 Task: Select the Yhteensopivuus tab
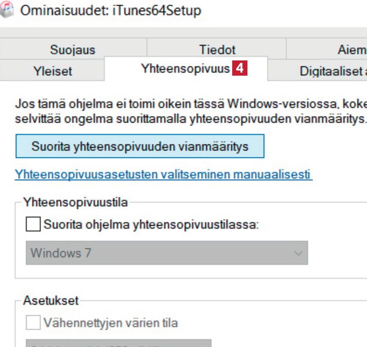[185, 69]
